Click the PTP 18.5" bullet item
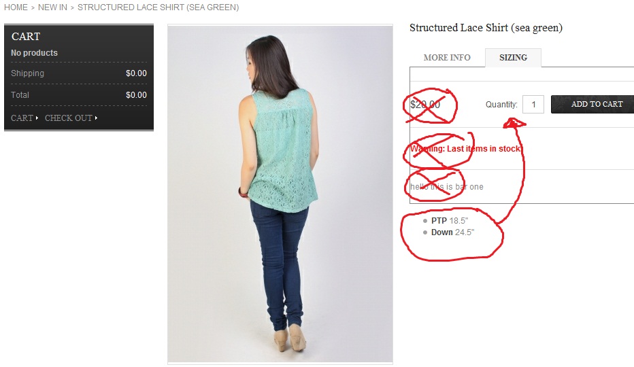634x367 pixels. pyautogui.click(x=449, y=221)
